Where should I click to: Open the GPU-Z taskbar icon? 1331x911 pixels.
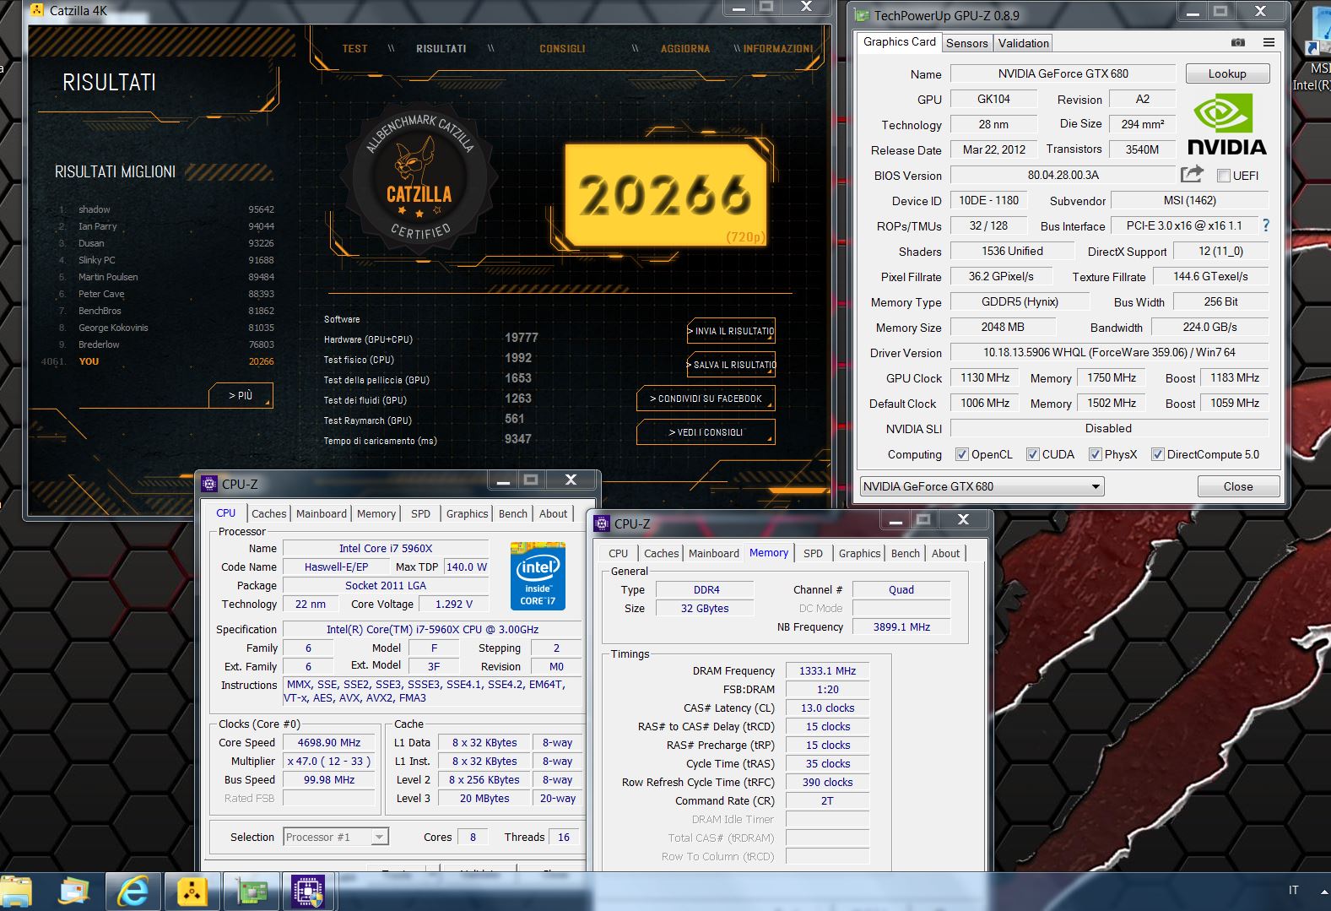(252, 892)
